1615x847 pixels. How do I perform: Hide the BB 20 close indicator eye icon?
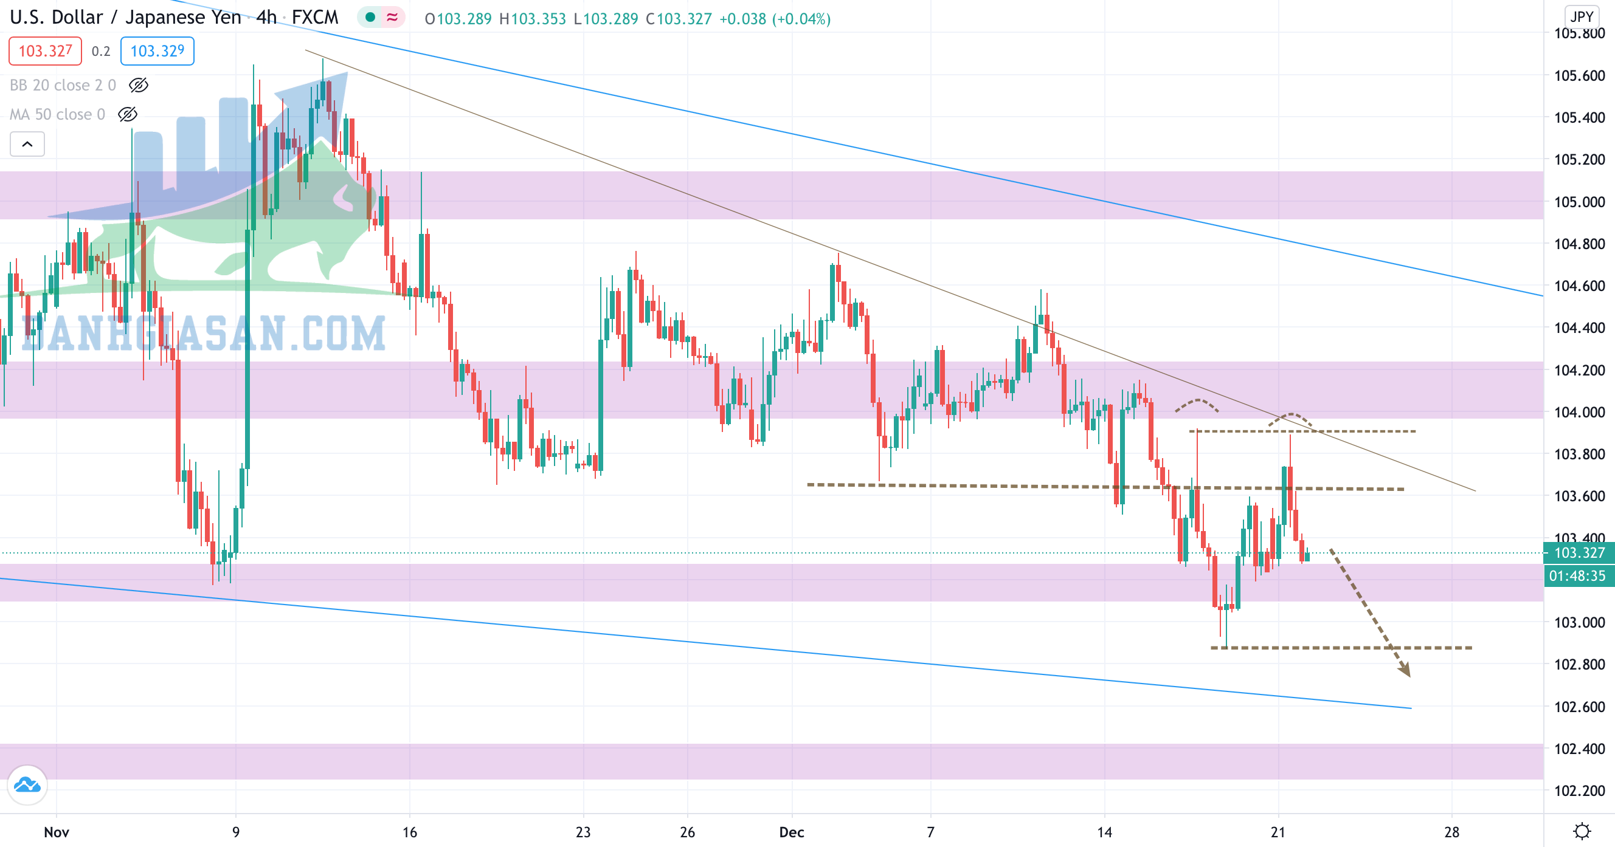tap(138, 85)
